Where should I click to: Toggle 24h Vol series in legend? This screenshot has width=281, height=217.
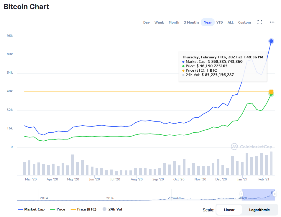[x=112, y=209]
